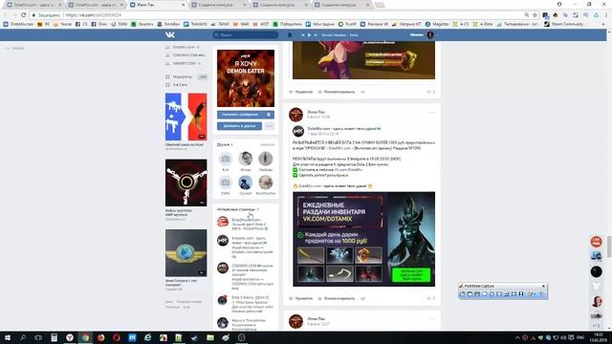Screen dimensions: 612x344
Task: Like the top post with Нравится
Action: pos(300,92)
